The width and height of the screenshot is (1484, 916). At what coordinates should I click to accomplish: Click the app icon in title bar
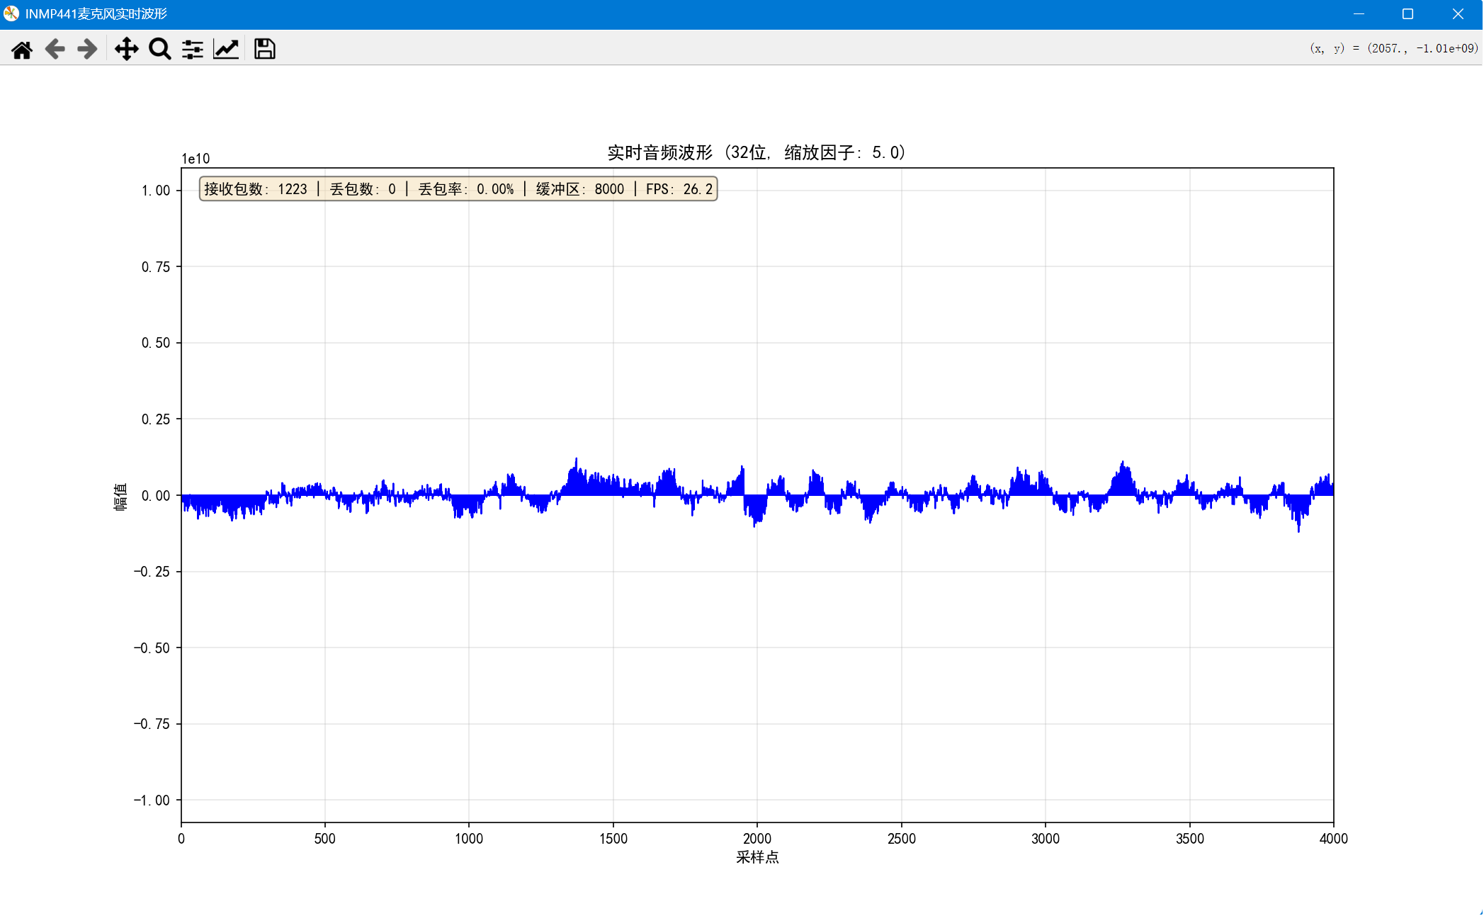[11, 13]
